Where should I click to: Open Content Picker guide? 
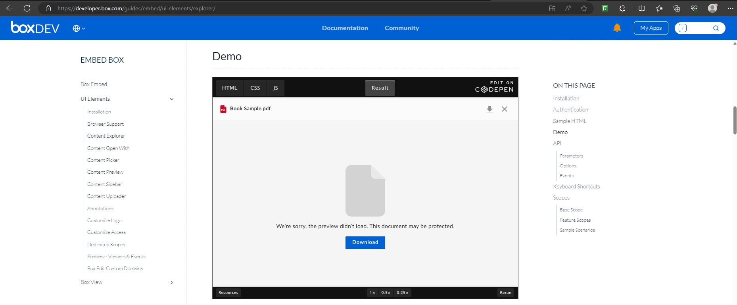tap(103, 160)
